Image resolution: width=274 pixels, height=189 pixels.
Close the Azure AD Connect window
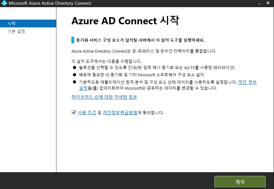pos(268,3)
